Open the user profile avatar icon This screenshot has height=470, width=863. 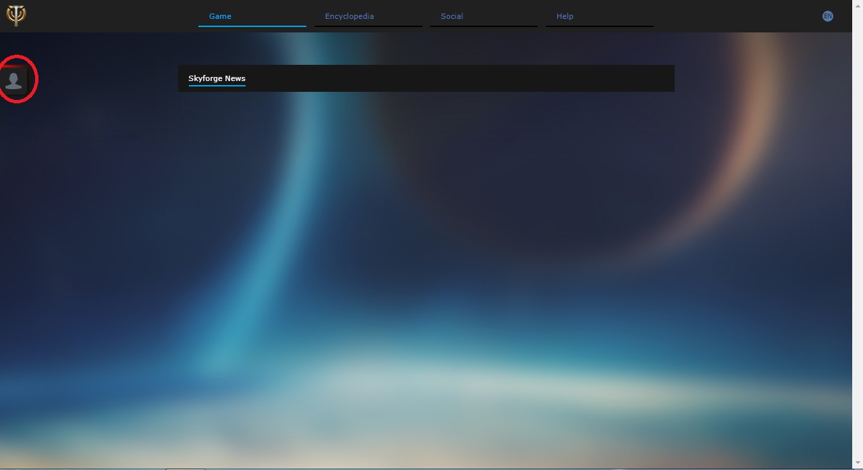tap(13, 80)
